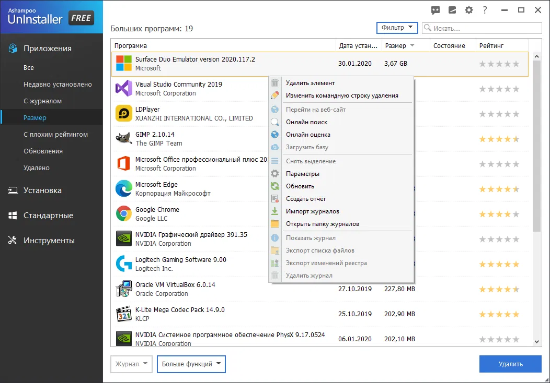Click the gear icon beside Параметры
The width and height of the screenshot is (550, 383).
click(275, 174)
